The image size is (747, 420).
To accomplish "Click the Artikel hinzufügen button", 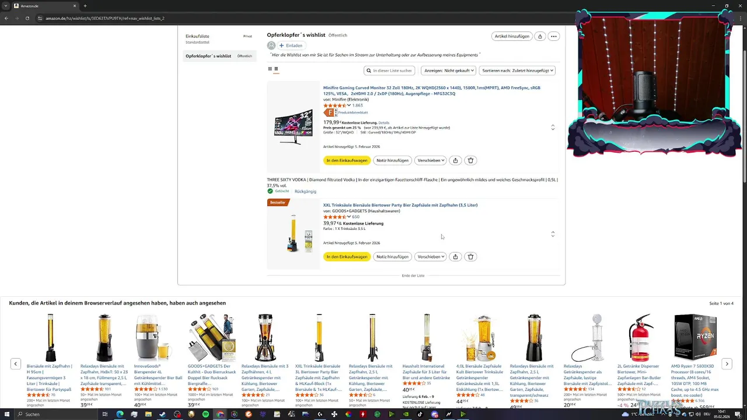I will tap(512, 36).
